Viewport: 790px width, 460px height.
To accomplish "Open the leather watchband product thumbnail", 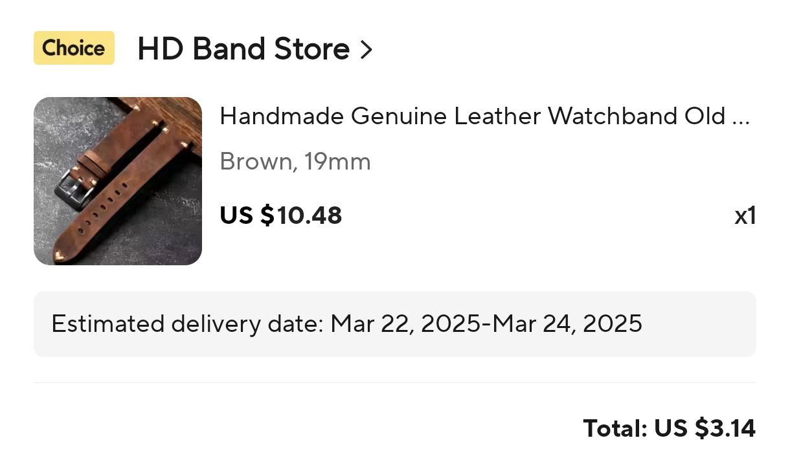I will tap(117, 181).
